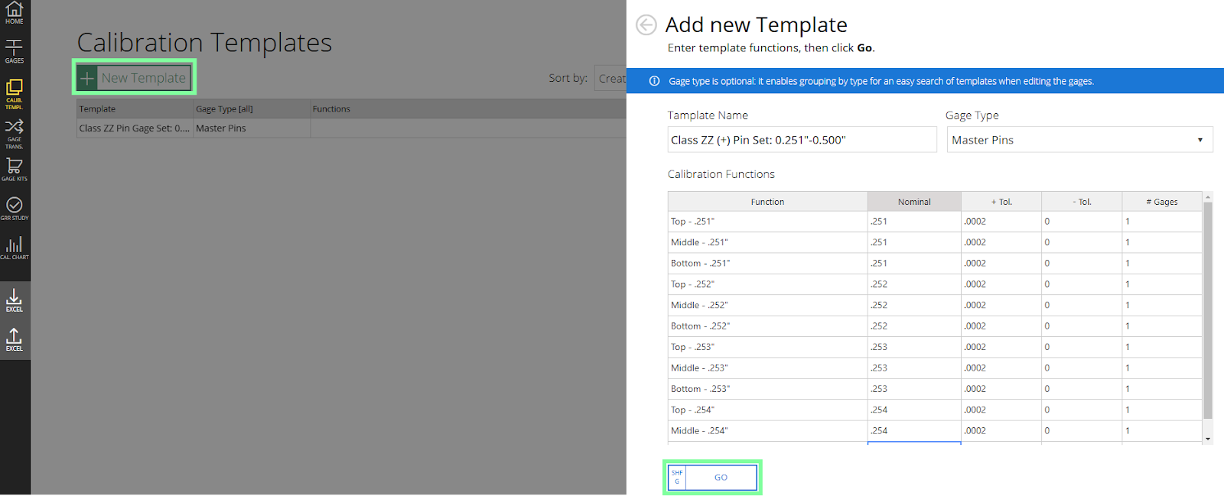Click the 'Top - .251"' function cell
Image resolution: width=1224 pixels, height=496 pixels.
(x=767, y=222)
